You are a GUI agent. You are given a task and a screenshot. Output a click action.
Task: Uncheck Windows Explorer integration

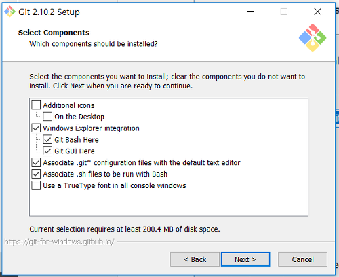[36, 128]
